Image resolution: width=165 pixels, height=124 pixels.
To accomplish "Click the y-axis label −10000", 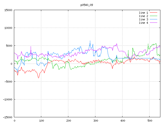I will (7, 99).
